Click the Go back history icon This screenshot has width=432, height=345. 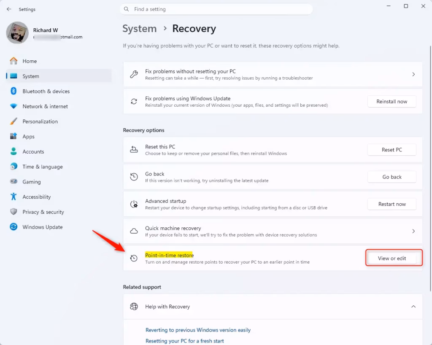pos(134,177)
